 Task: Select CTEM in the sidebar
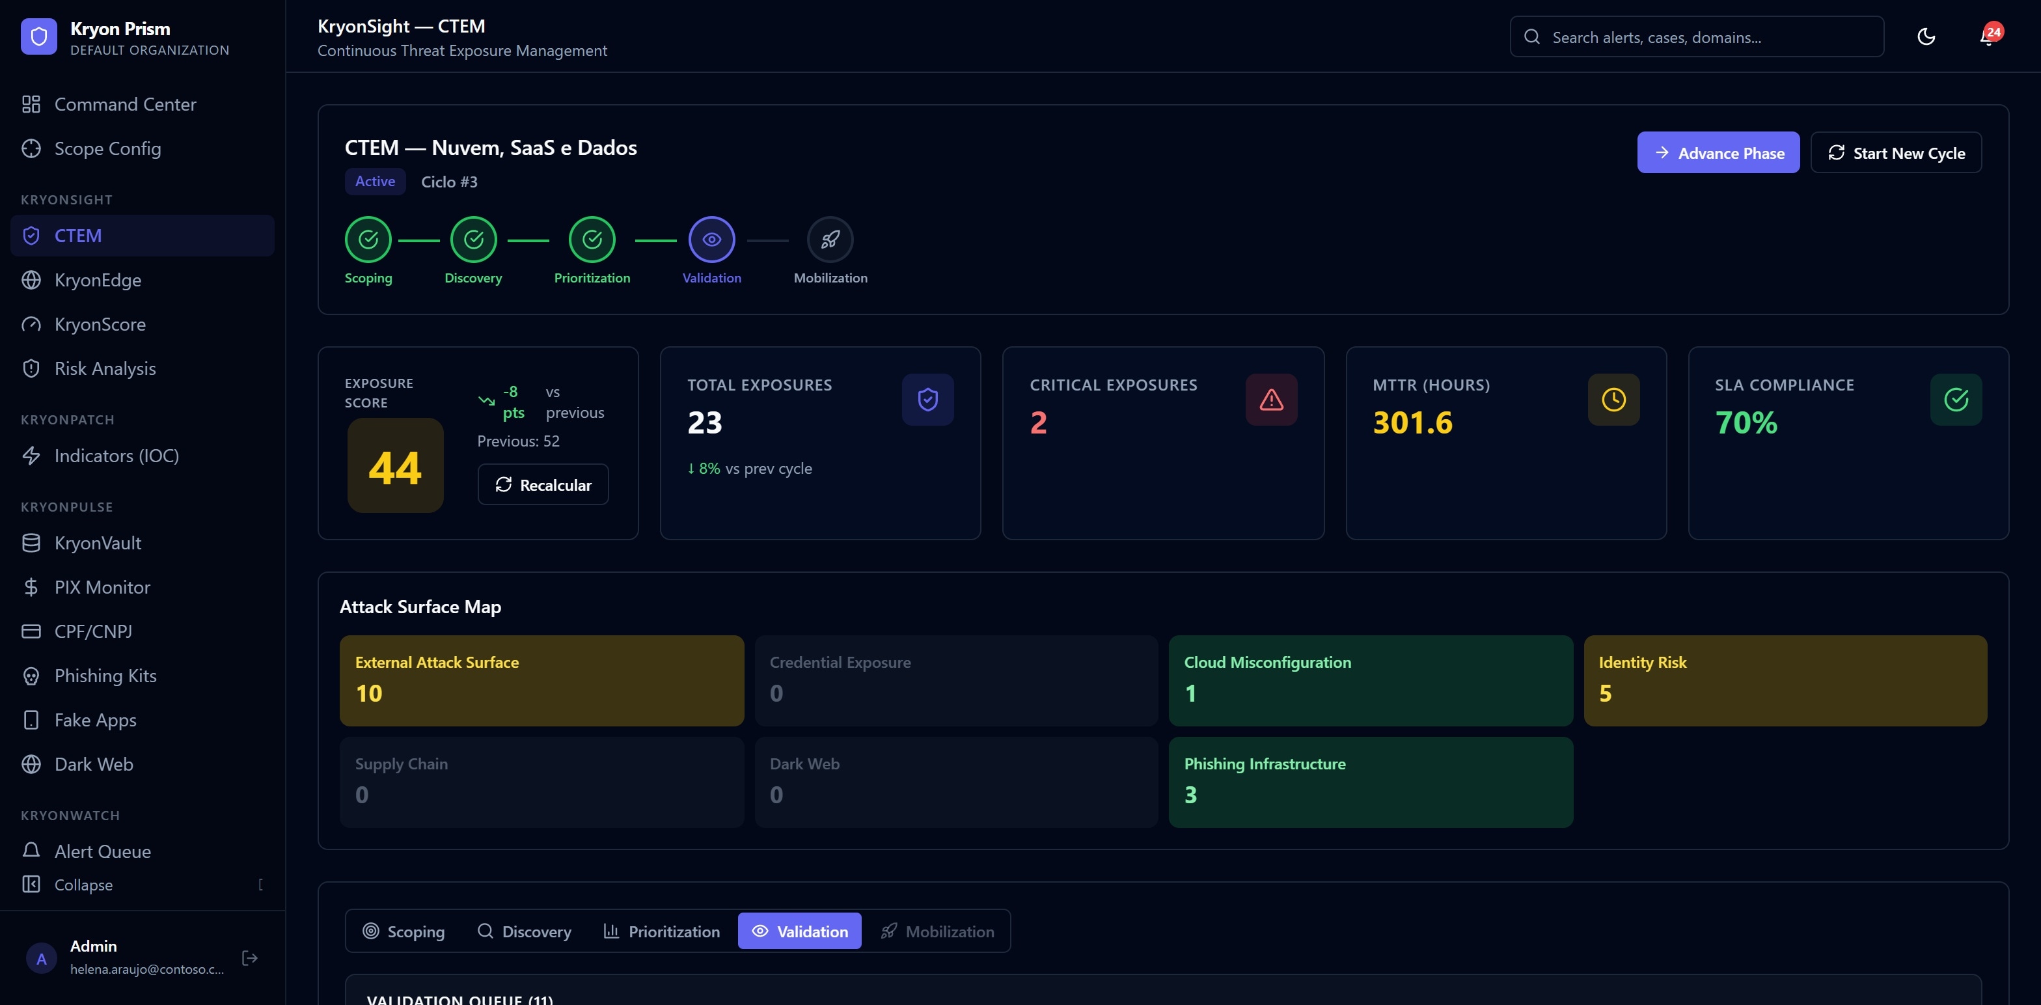tap(143, 236)
